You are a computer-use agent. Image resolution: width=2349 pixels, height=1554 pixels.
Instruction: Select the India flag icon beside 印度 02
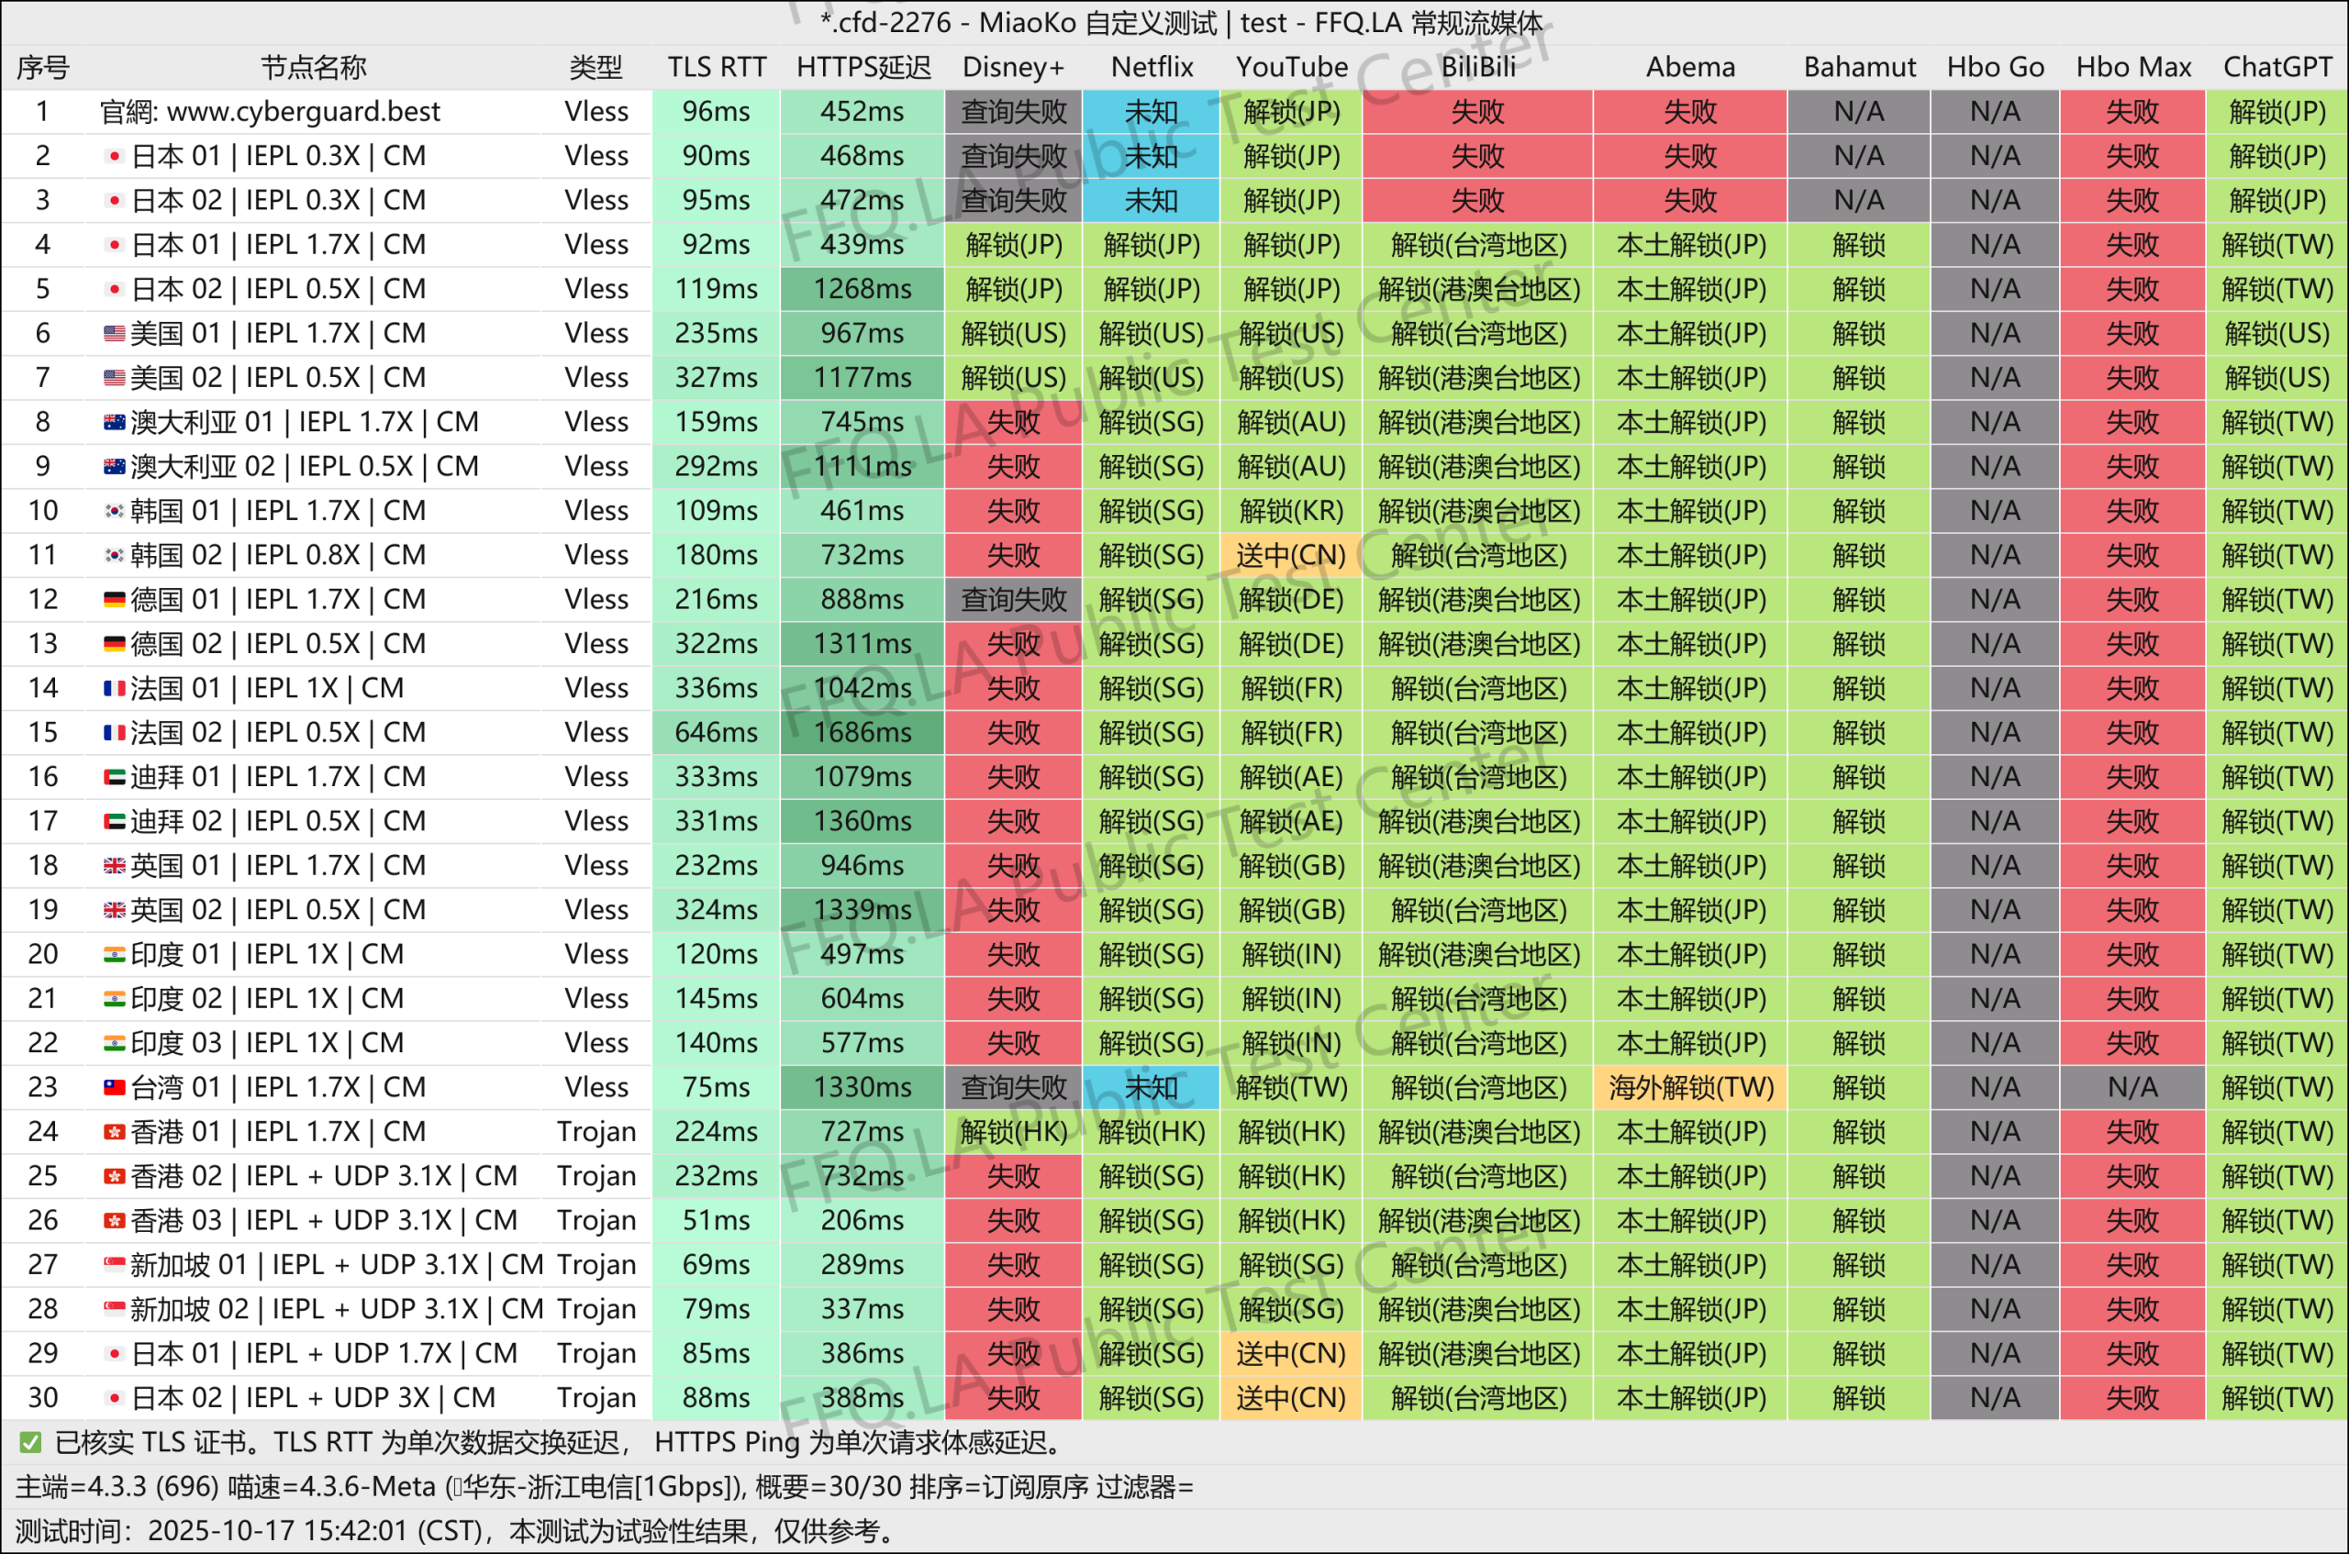pos(115,998)
